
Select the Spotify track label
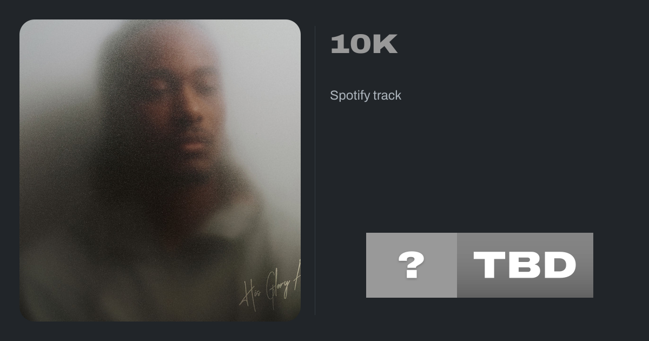click(366, 95)
